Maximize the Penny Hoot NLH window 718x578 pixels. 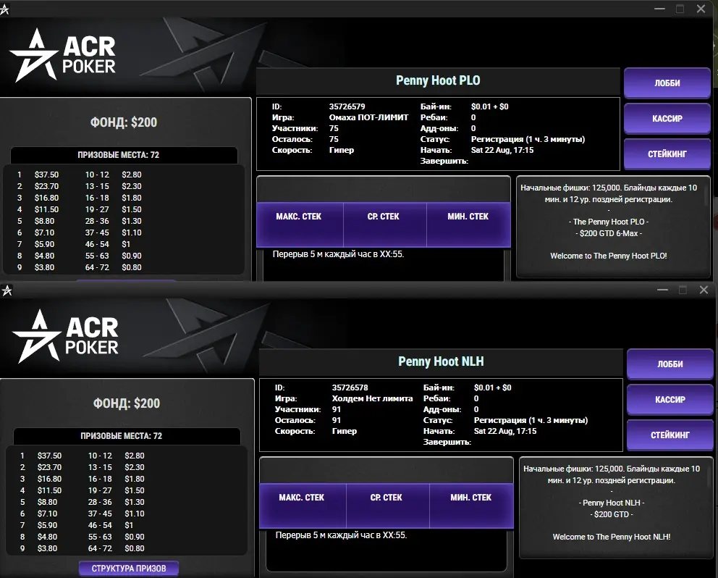(683, 290)
